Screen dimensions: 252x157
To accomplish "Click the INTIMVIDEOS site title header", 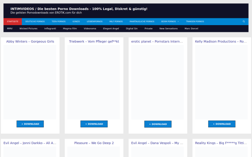I will tap(79, 9).
